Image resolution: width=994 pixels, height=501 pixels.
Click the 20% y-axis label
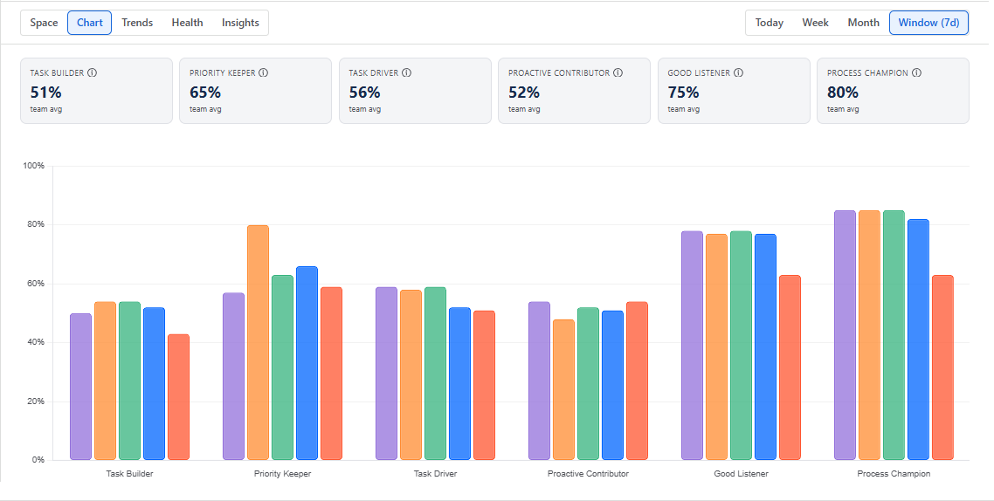pos(36,401)
